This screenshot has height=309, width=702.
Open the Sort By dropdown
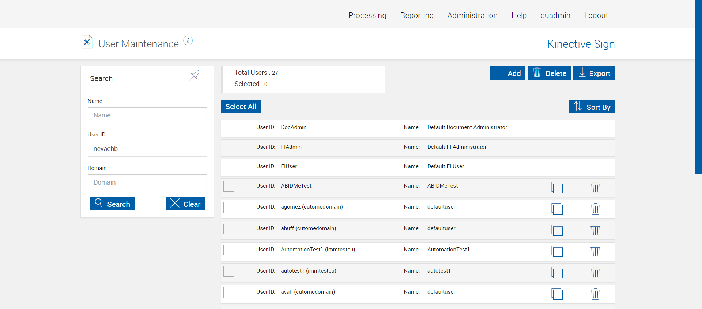click(x=592, y=107)
